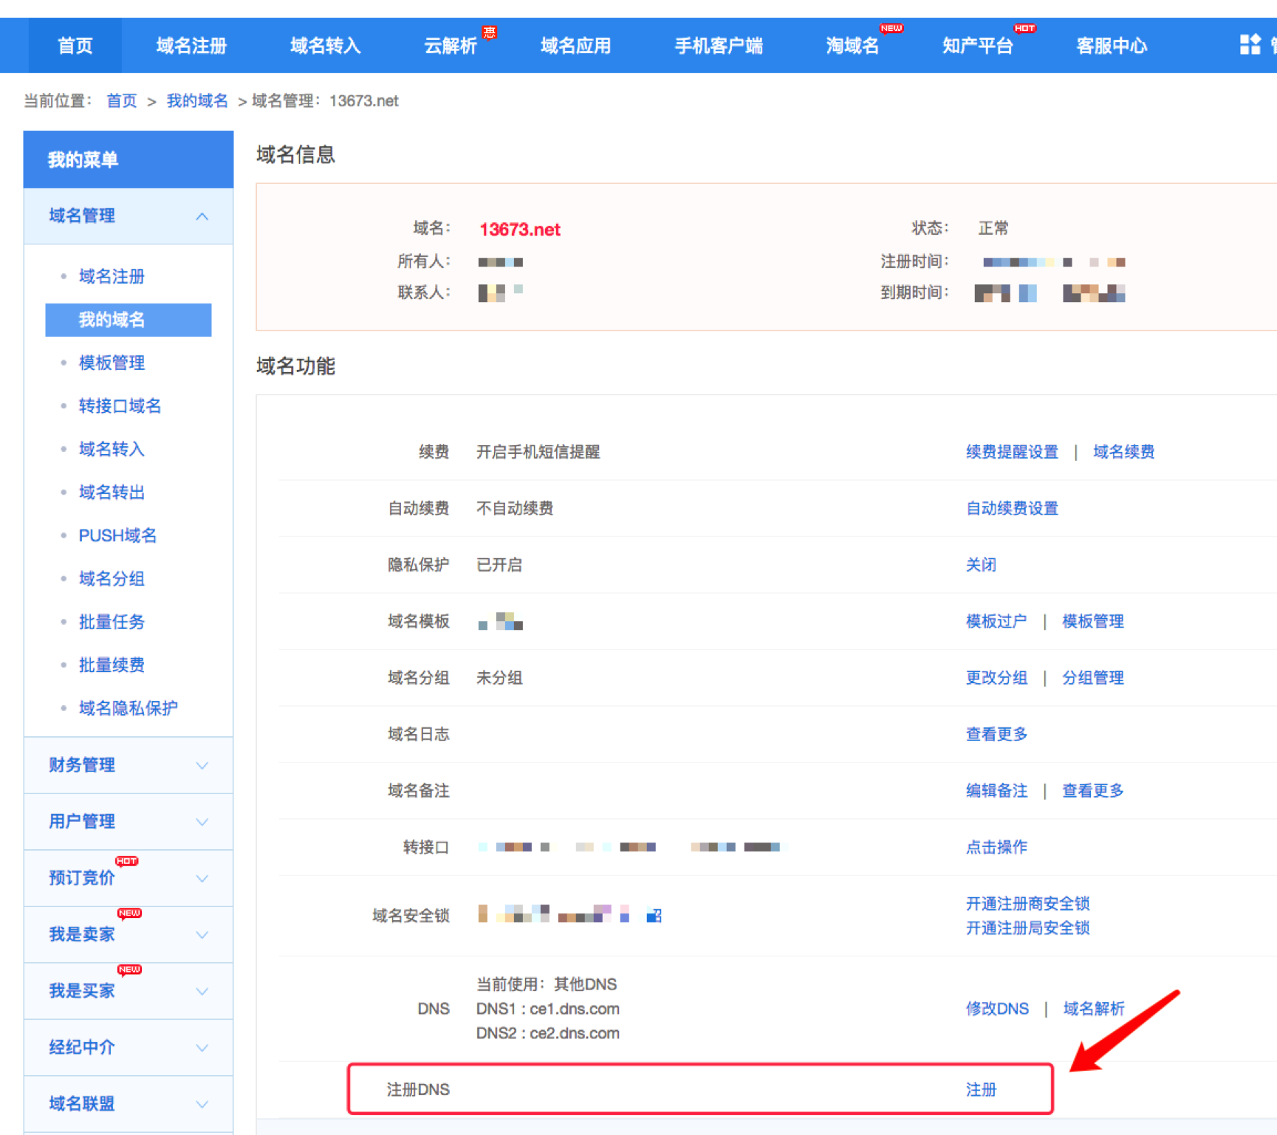Click 注册 link for 注册DNS
Screen dimensions: 1277x1135
[x=981, y=1089]
